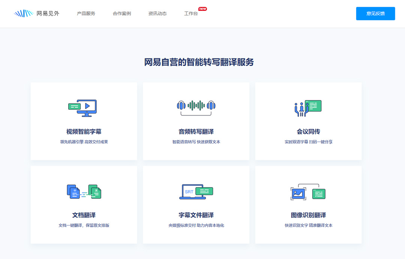Click the 会议同传 presentation icon
Viewport: 405px width, 259px height.
point(308,107)
